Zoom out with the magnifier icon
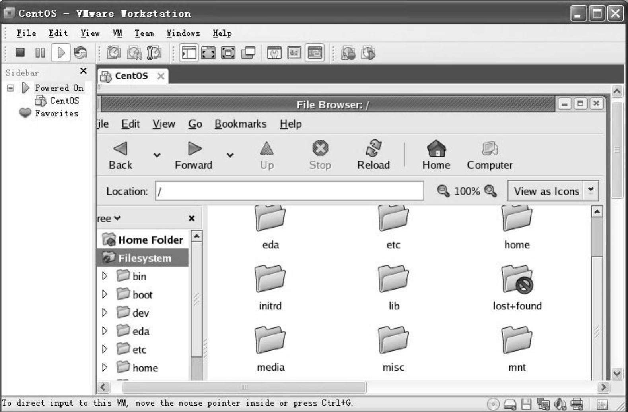Viewport: 628px width, 412px height. (x=443, y=191)
